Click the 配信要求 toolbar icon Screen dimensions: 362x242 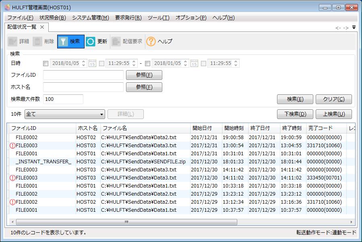tap(116, 42)
